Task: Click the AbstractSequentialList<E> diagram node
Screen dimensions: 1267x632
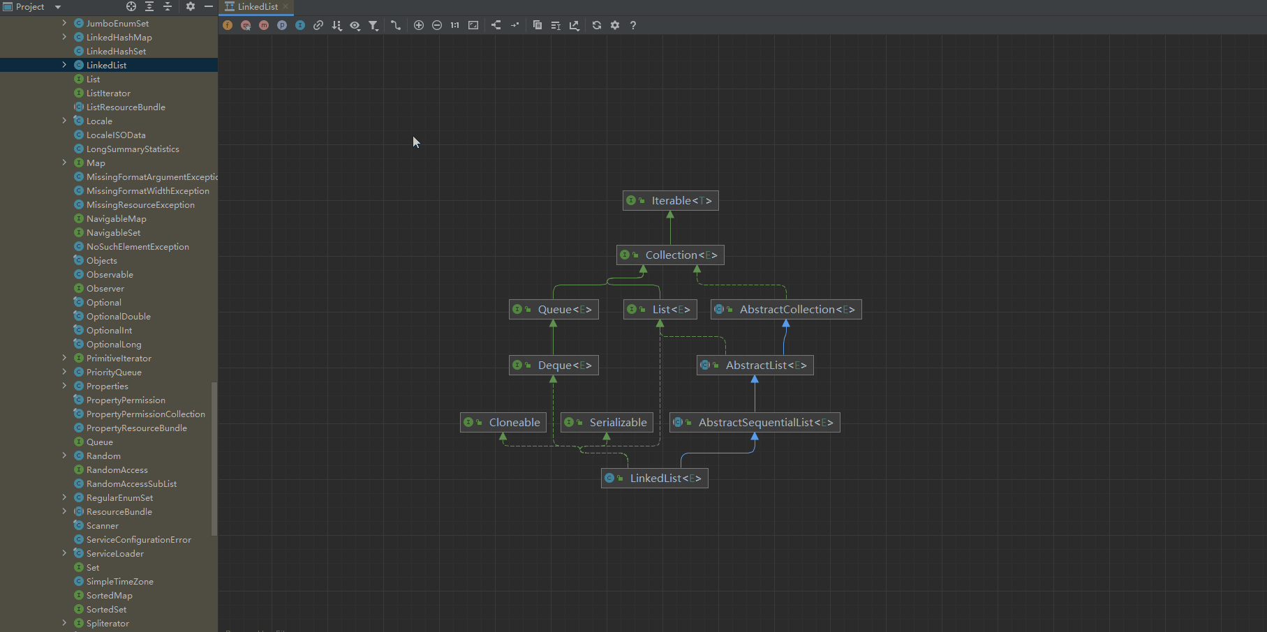Action: [755, 423]
